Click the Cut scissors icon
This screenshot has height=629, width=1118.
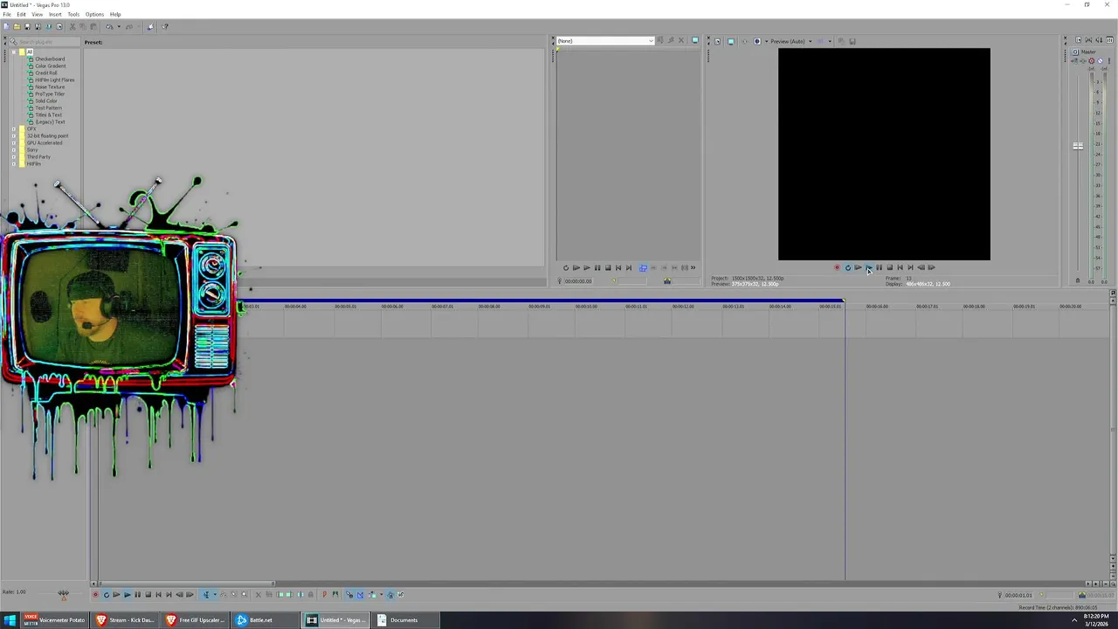(72, 26)
